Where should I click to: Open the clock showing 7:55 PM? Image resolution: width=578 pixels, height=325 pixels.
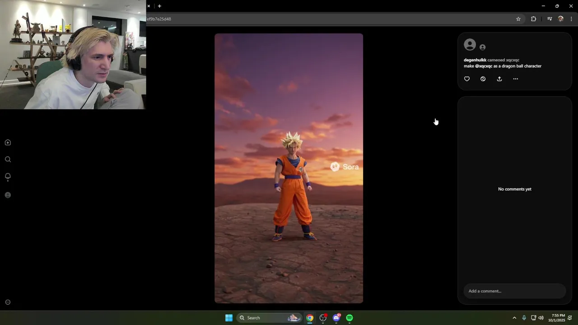coord(557,318)
